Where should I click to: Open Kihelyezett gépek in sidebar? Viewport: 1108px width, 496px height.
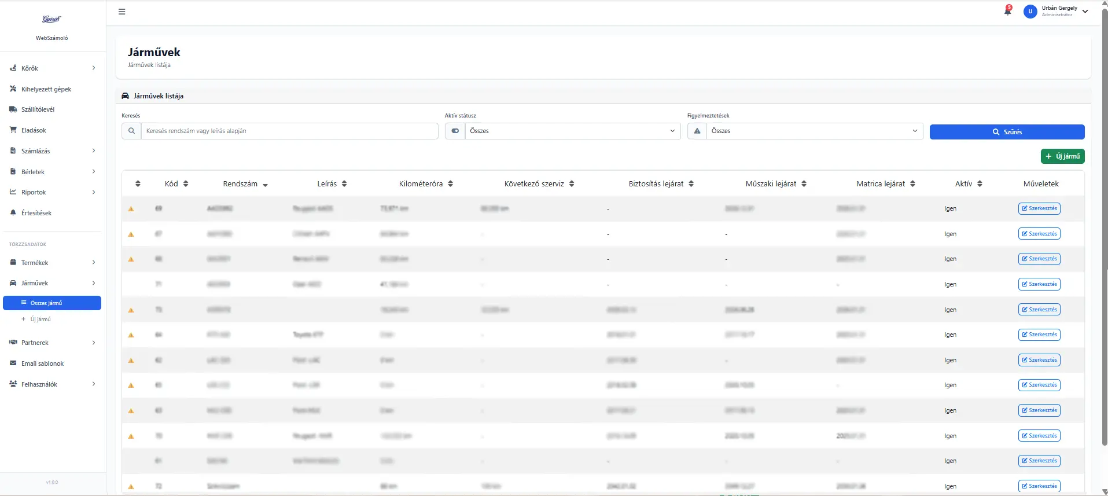click(46, 89)
